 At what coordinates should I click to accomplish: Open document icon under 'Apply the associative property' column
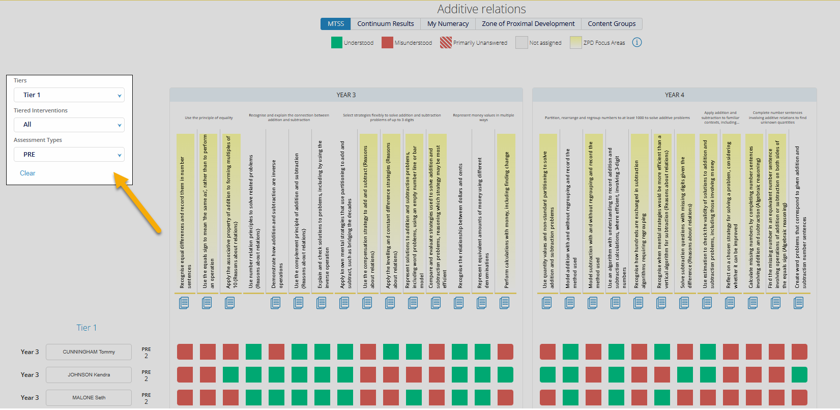(230, 303)
